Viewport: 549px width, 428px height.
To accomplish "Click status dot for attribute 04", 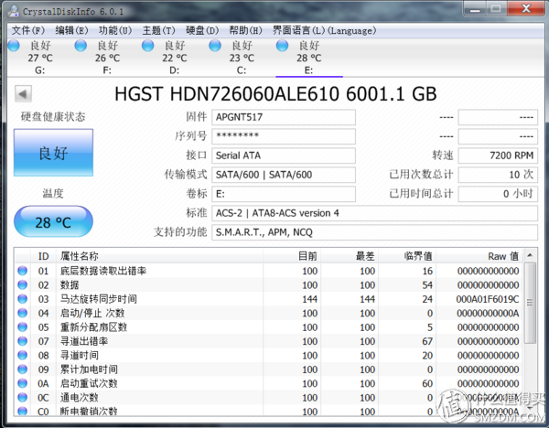I will [x=22, y=313].
